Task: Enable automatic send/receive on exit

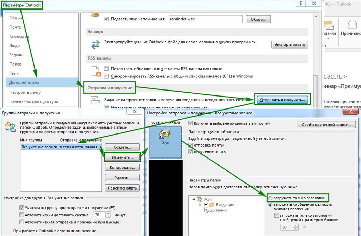Action: pyautogui.click(x=22, y=222)
